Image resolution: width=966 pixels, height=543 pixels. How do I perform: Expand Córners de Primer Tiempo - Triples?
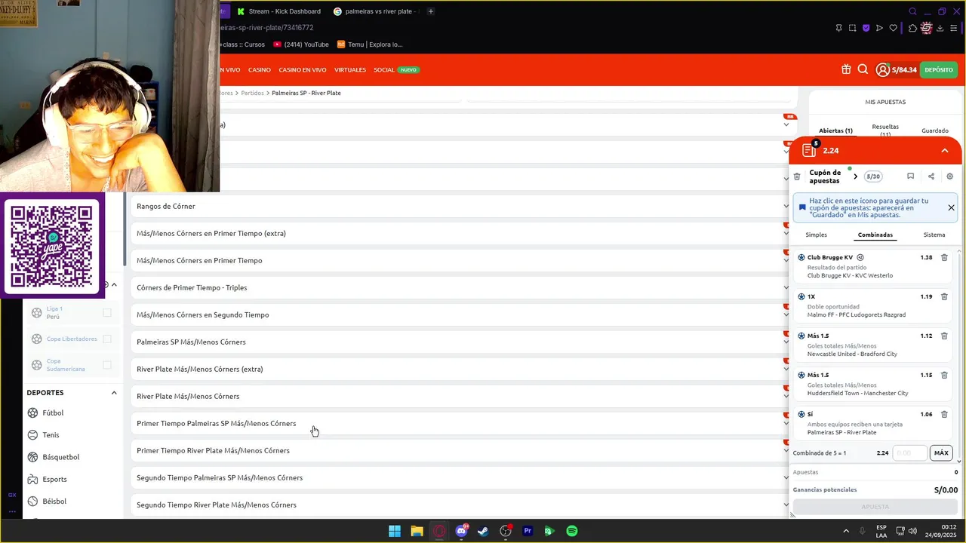460,287
